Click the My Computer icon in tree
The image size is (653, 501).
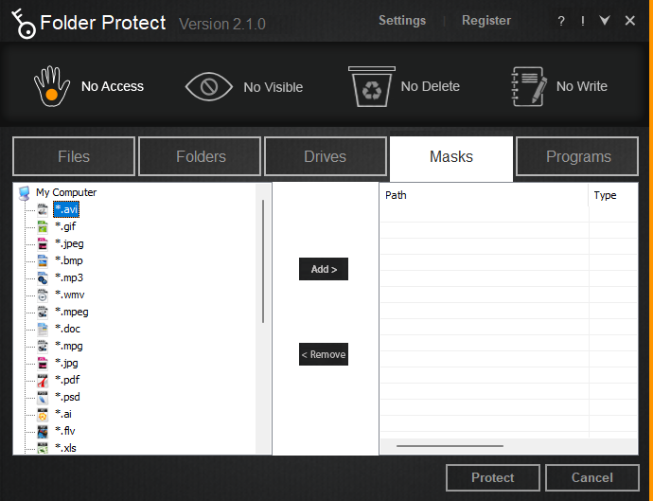(x=25, y=193)
